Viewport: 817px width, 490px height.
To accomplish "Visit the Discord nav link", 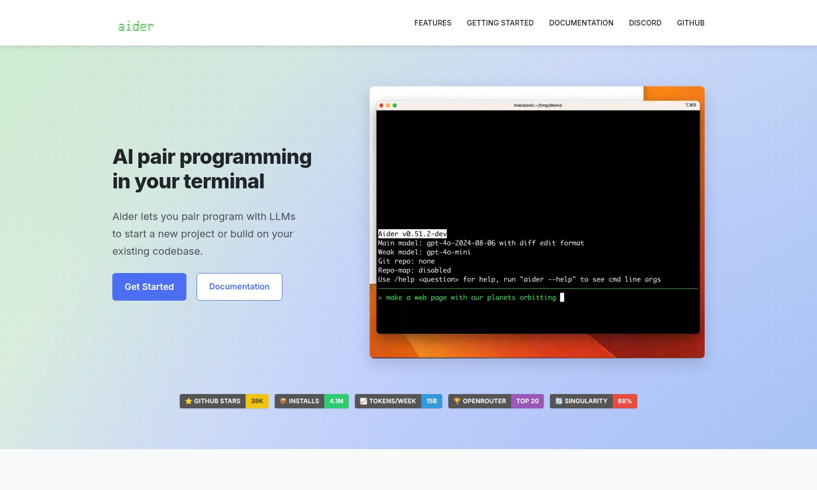I will click(x=645, y=23).
